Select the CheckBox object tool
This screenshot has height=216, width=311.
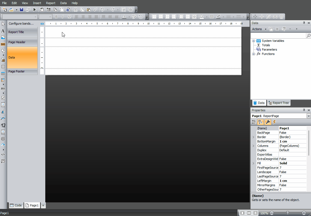point(3,98)
